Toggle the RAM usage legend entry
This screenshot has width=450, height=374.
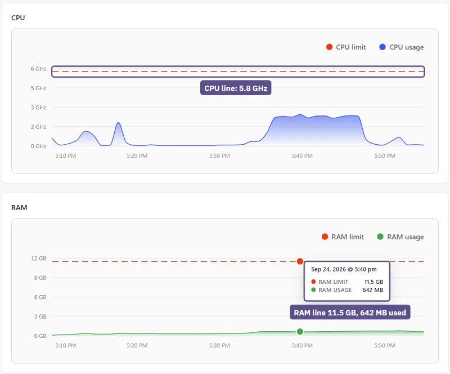[400, 237]
